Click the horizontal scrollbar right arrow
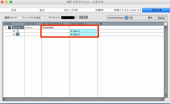 click(162, 99)
